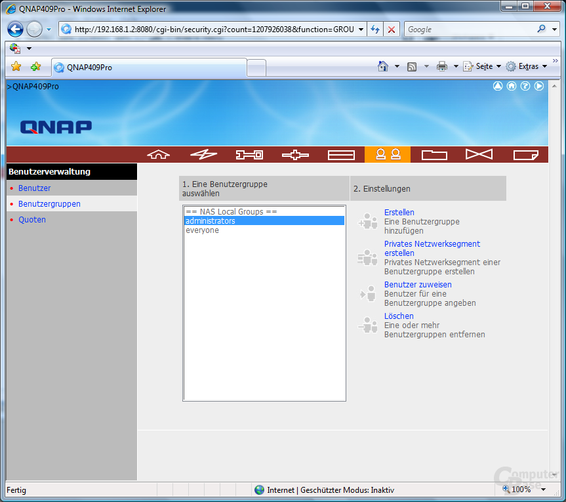This screenshot has width=566, height=502.
Task: Click the Google search magnifier icon
Action: [x=541, y=29]
